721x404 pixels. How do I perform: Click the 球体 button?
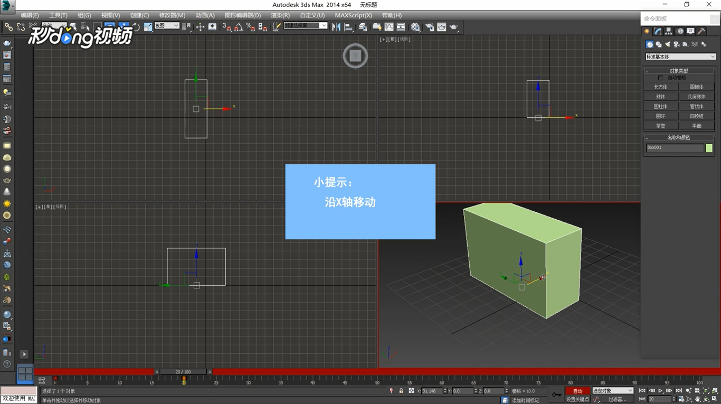661,97
